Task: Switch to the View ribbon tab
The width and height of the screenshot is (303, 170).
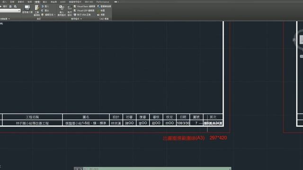Action: pyautogui.click(x=29, y=2)
